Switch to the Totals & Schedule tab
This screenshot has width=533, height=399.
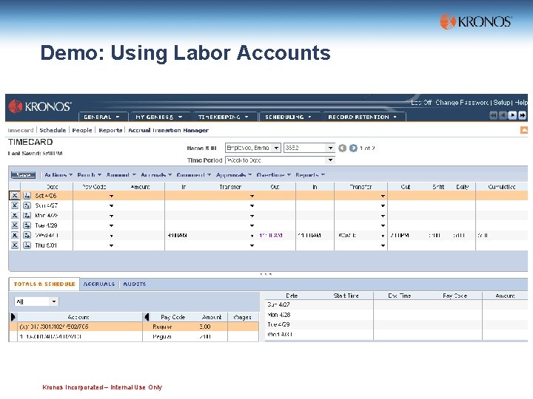(x=44, y=284)
